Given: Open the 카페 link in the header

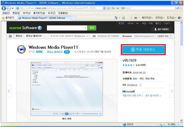Looking at the screenshot, I should 151,23.
